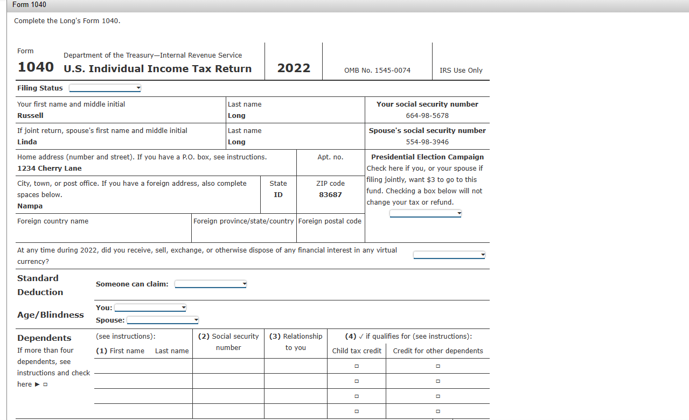Click the taxpayer first name 'Russell'
689x420 pixels.
pos(30,116)
